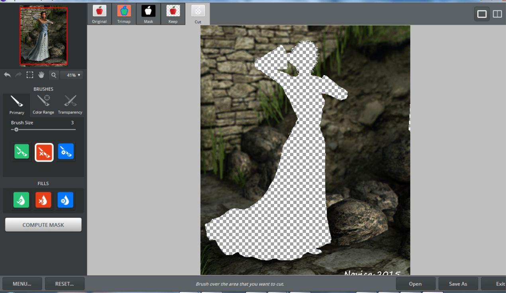Adjust the Brush Size slider handle
The image size is (506, 293).
click(x=16, y=129)
